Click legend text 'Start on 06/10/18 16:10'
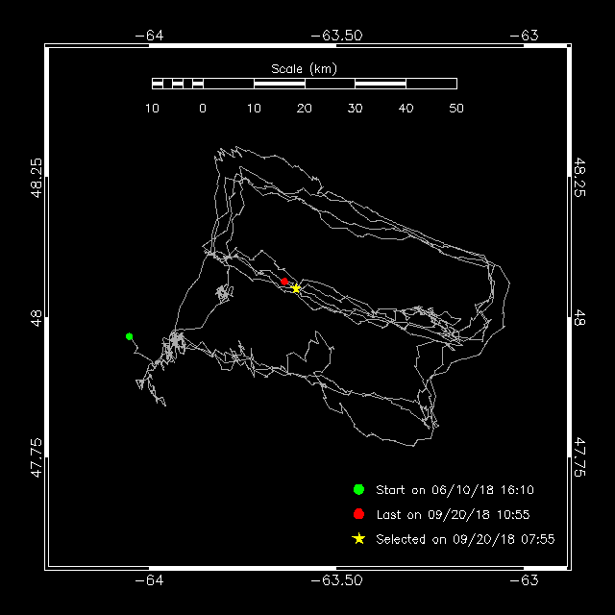615x615 pixels. pos(455,489)
